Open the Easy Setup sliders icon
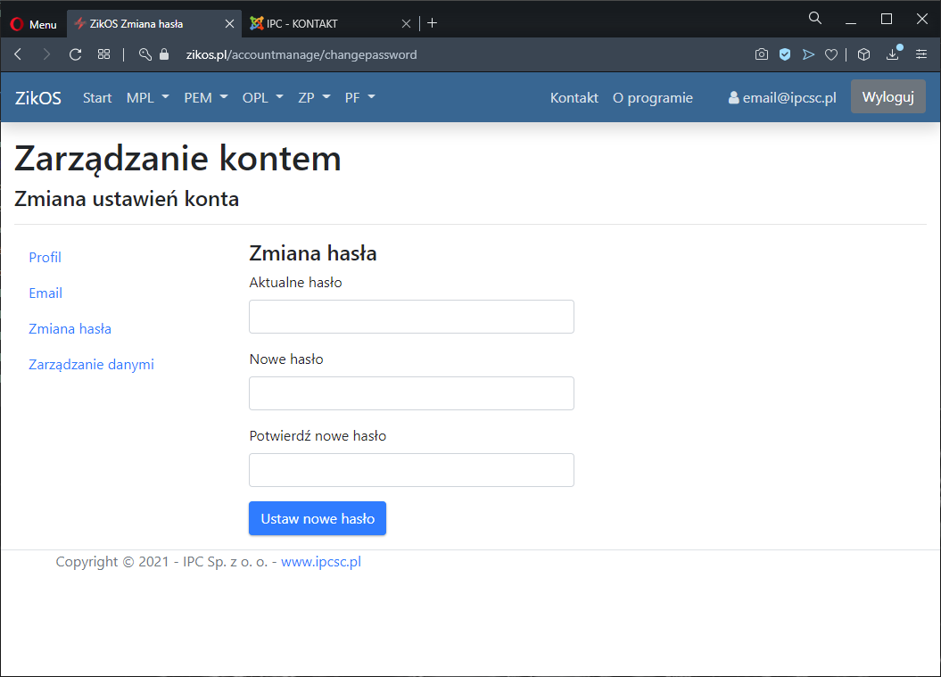 coord(921,54)
